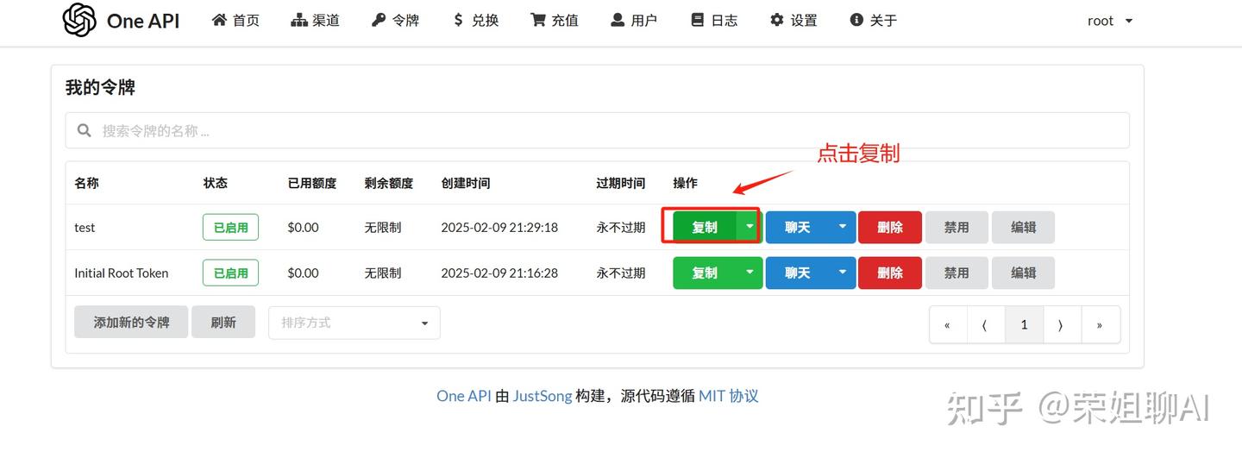Viewport: 1242px width, 458px height.
Task: Click the 已启用 status of test token
Action: (230, 228)
